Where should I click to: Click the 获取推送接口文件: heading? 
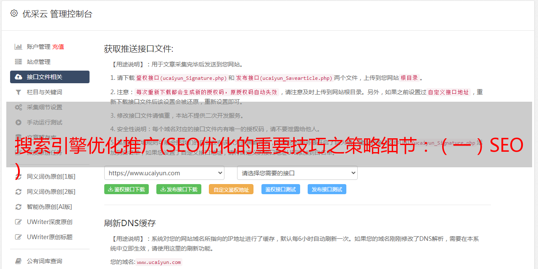click(139, 49)
